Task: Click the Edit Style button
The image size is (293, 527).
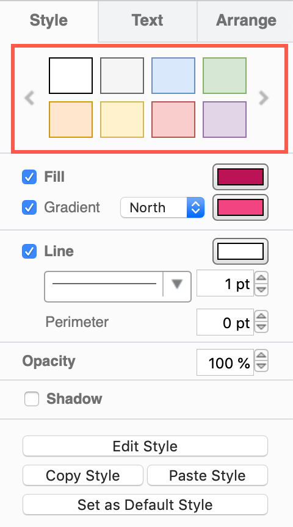Action: [x=145, y=446]
